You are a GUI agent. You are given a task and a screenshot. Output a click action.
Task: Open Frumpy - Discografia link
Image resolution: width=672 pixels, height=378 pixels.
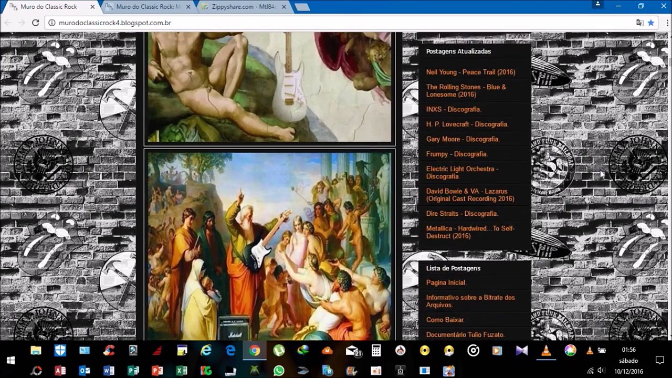coord(457,154)
